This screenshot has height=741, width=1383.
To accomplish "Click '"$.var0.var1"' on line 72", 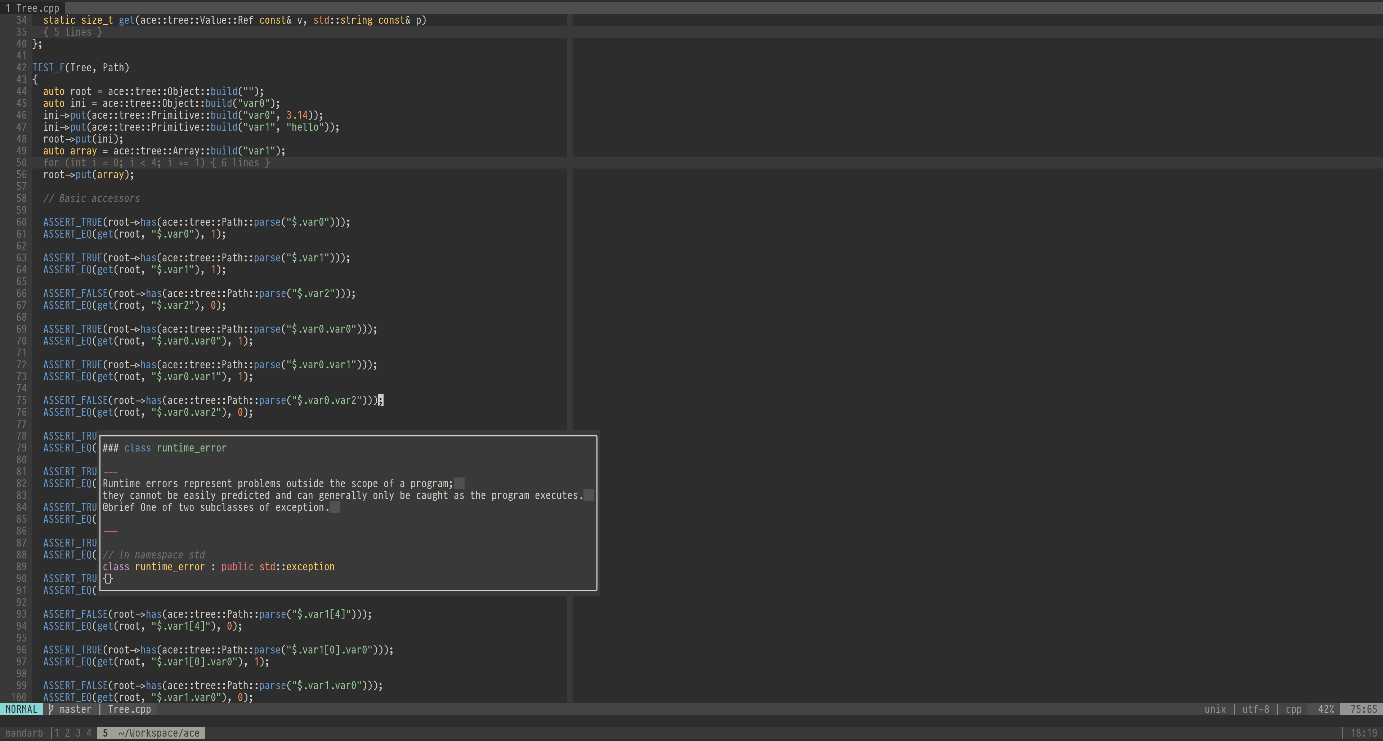I will click(321, 365).
